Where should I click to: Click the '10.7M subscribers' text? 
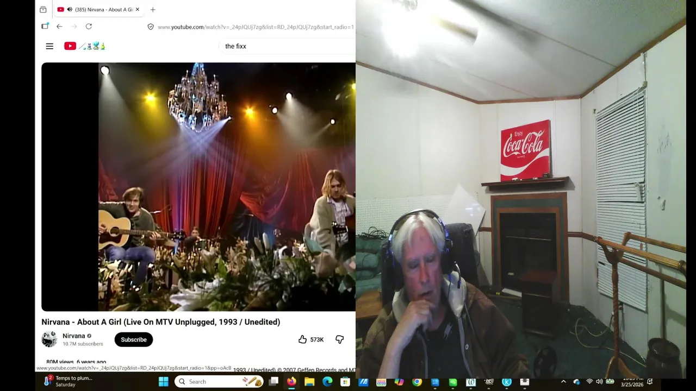tap(83, 344)
